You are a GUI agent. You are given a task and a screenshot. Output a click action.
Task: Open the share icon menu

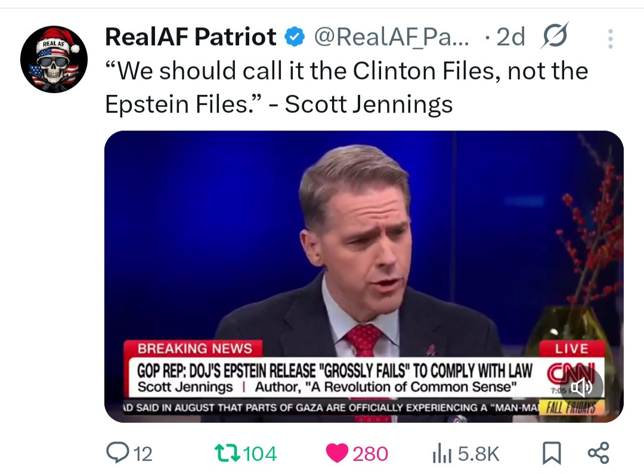coord(598,454)
